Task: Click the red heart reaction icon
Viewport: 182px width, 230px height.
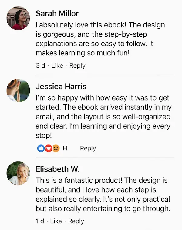Action: click(x=49, y=148)
